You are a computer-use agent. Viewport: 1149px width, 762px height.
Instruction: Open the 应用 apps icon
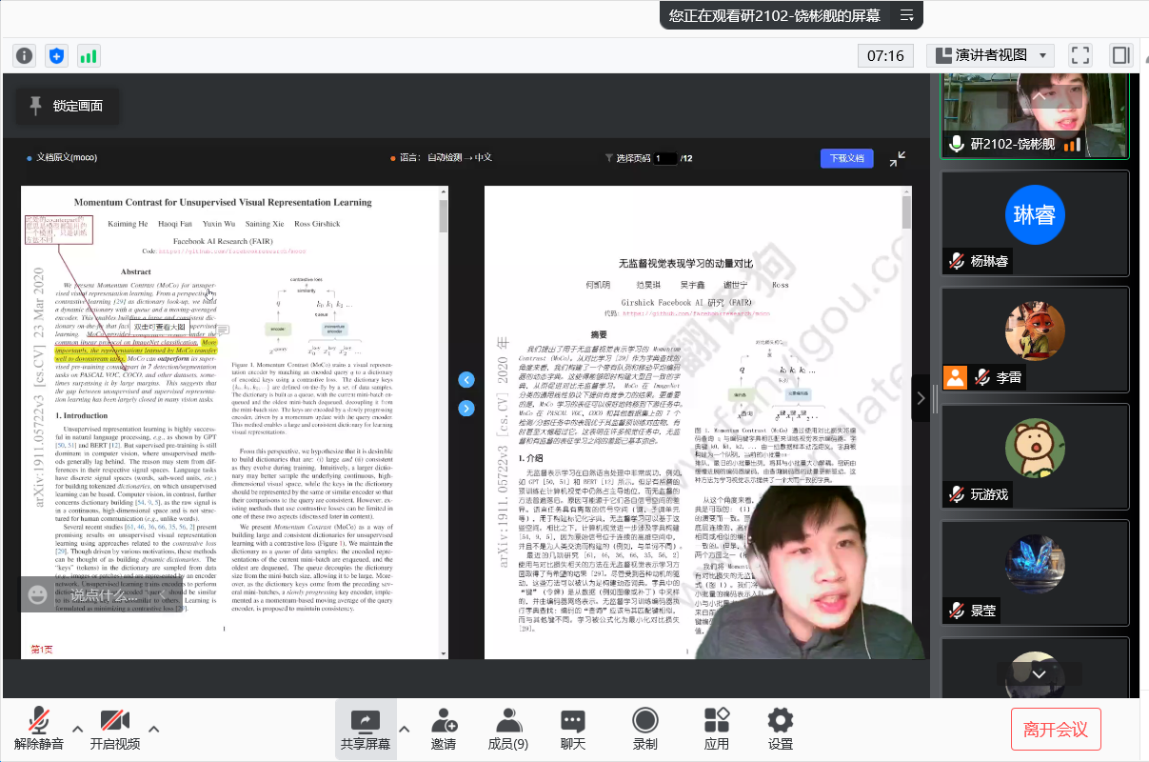pyautogui.click(x=717, y=729)
